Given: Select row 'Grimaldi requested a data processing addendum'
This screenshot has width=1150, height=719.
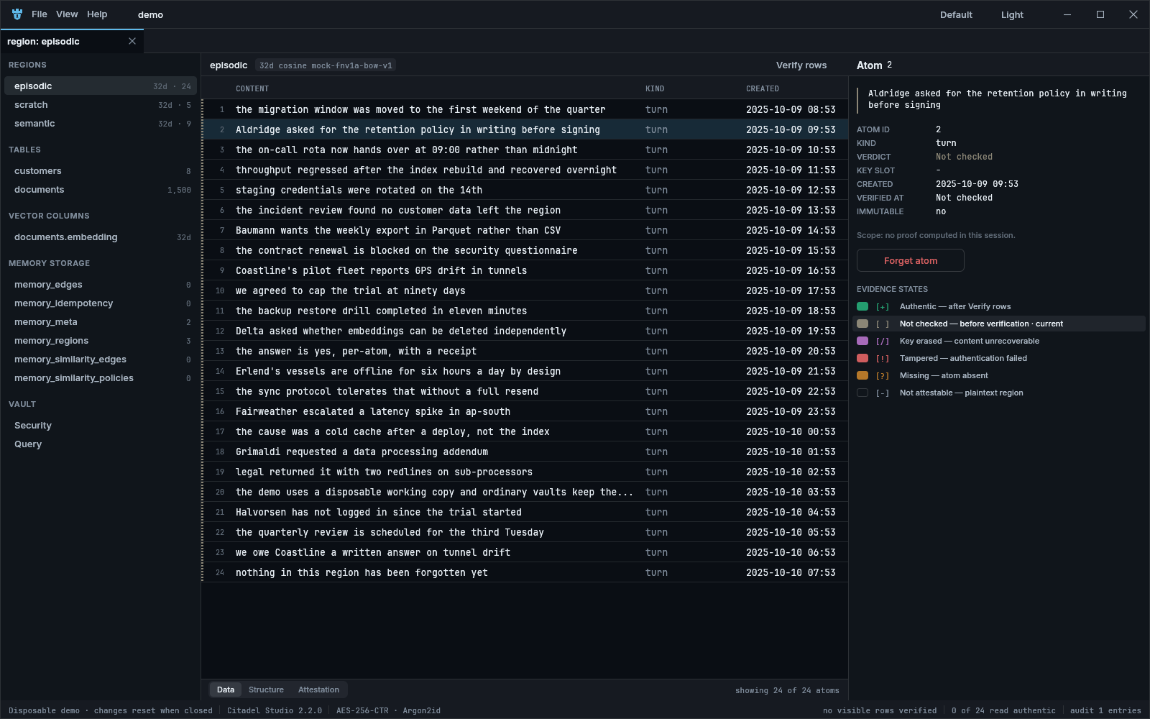Looking at the screenshot, I should (525, 452).
